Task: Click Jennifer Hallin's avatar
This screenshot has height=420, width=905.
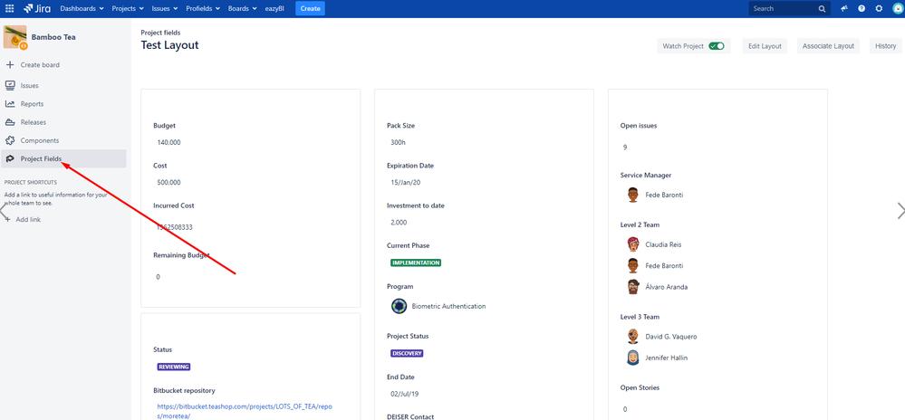Action: [x=633, y=358]
